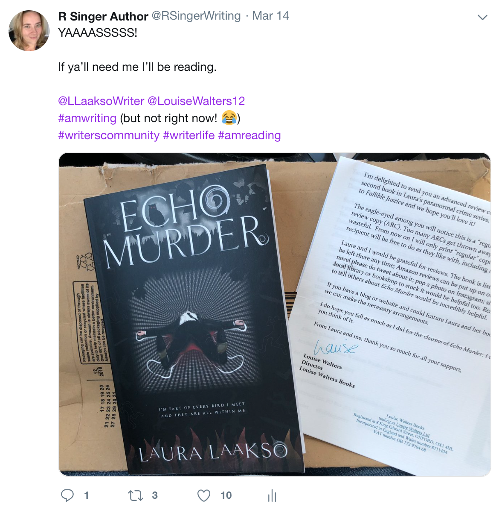The image size is (499, 509).
Task: Open the @LLaaksoWriter mention
Action: (101, 101)
